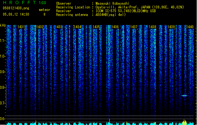Click the yellow power peak below the 1439 echo
Image resolution: width=197 pixels, height=125 pixels.
(x=184, y=122)
